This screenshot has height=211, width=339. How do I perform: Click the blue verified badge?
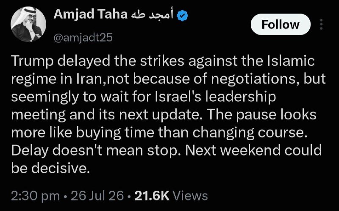click(183, 16)
